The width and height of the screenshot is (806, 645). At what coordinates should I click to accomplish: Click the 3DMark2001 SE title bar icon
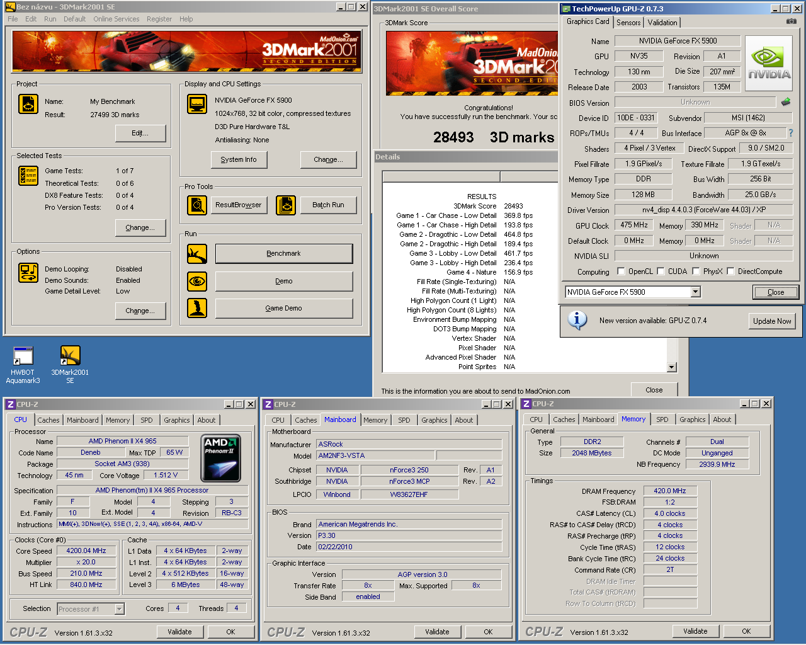click(10, 7)
